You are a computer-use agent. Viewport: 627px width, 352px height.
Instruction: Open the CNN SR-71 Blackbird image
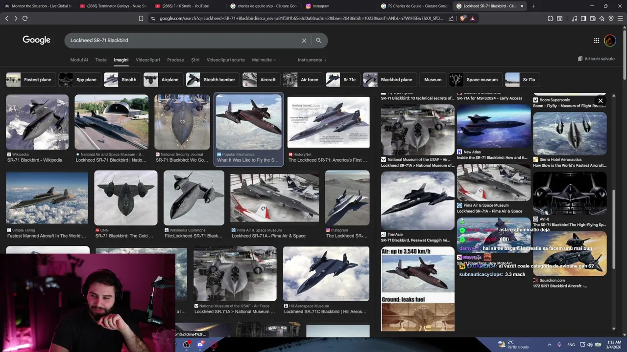tap(126, 198)
